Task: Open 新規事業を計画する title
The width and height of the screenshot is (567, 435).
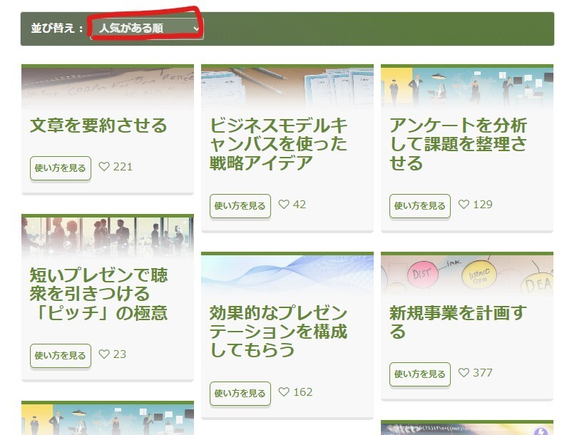Action: pyautogui.click(x=458, y=322)
